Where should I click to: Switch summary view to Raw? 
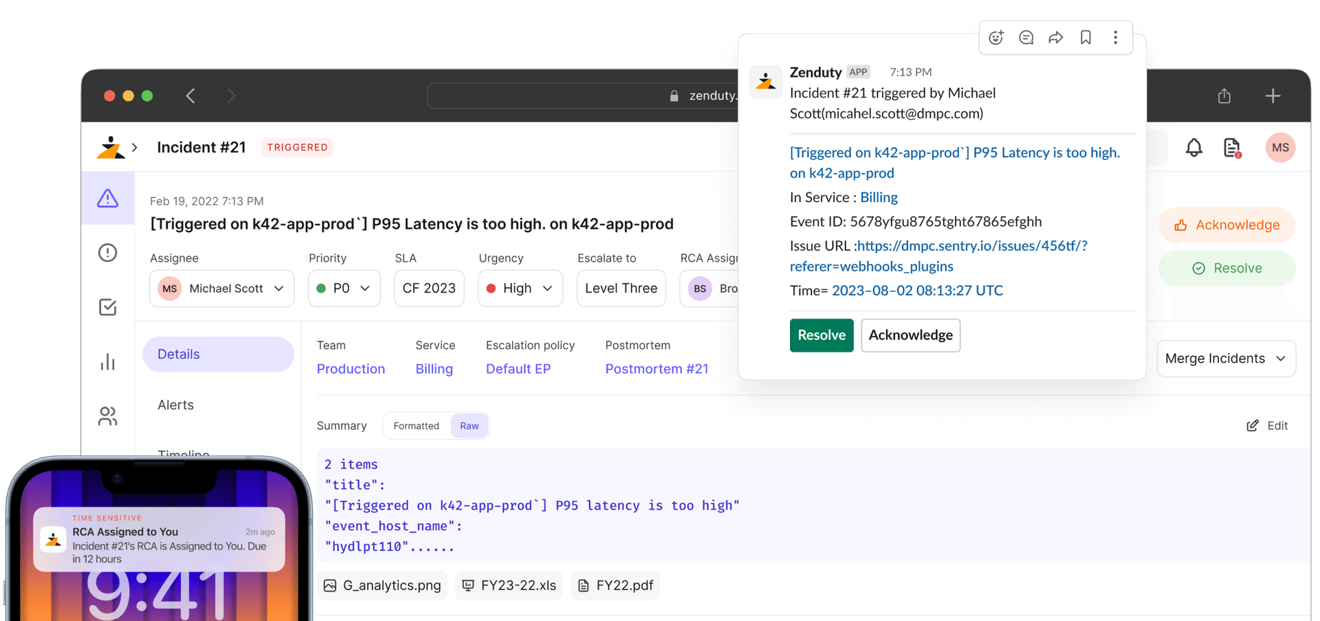pos(469,426)
